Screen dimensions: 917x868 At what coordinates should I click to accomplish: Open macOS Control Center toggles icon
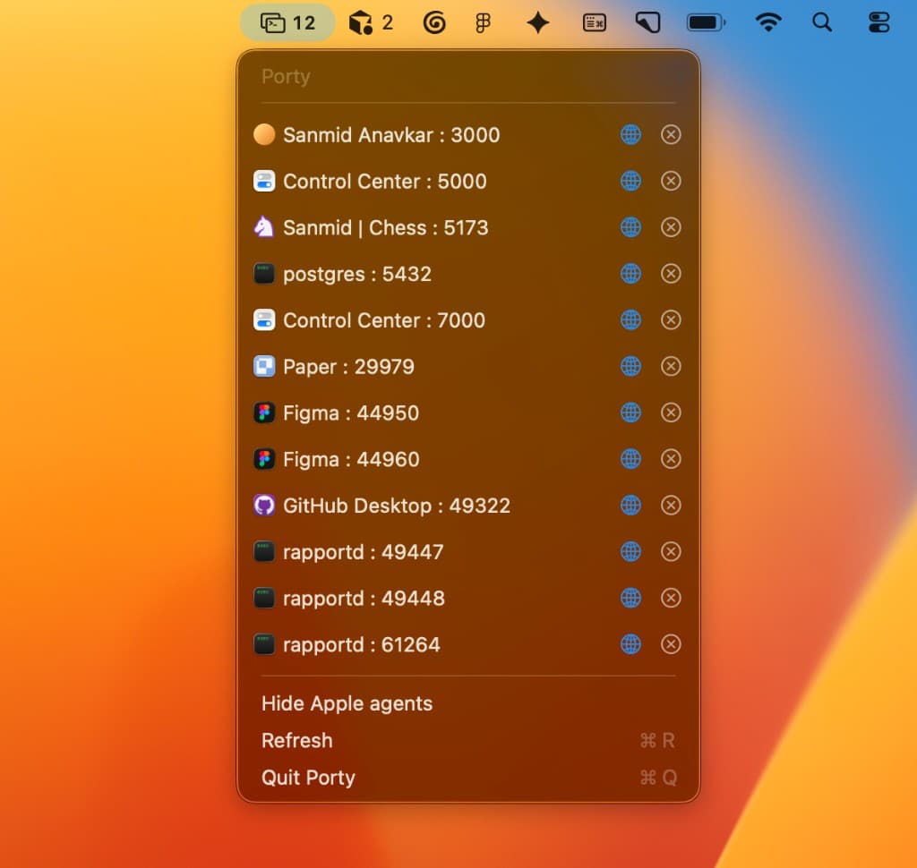[879, 22]
